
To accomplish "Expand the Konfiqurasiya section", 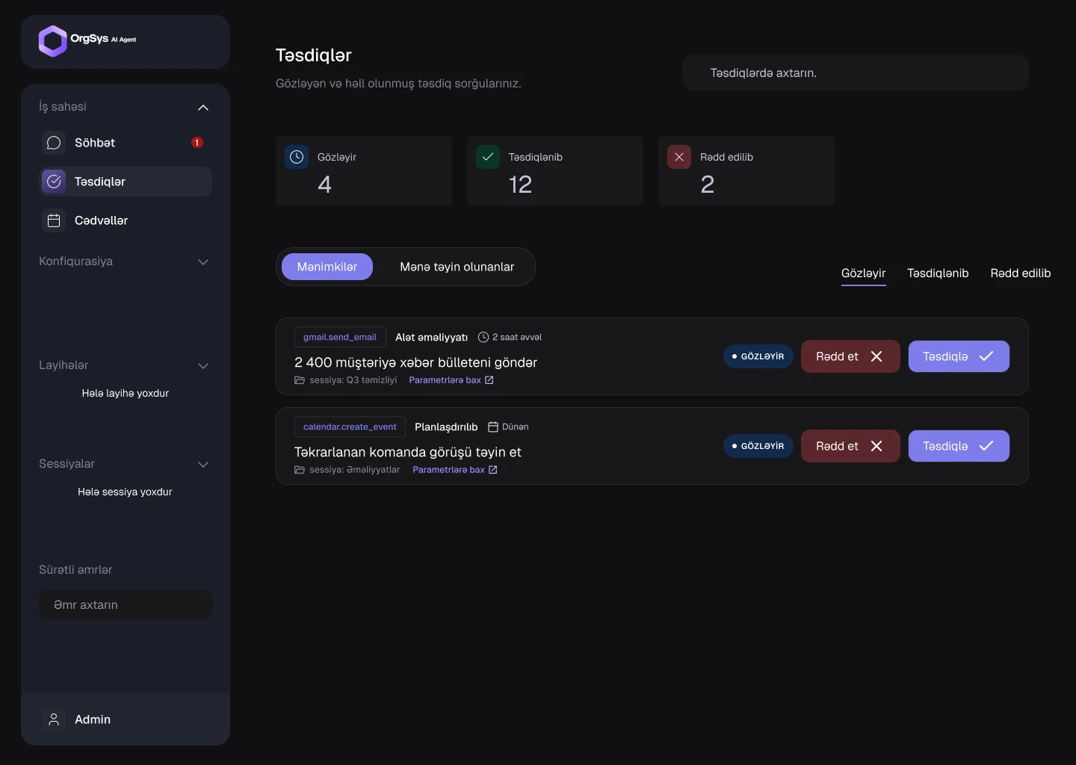I will coord(203,262).
